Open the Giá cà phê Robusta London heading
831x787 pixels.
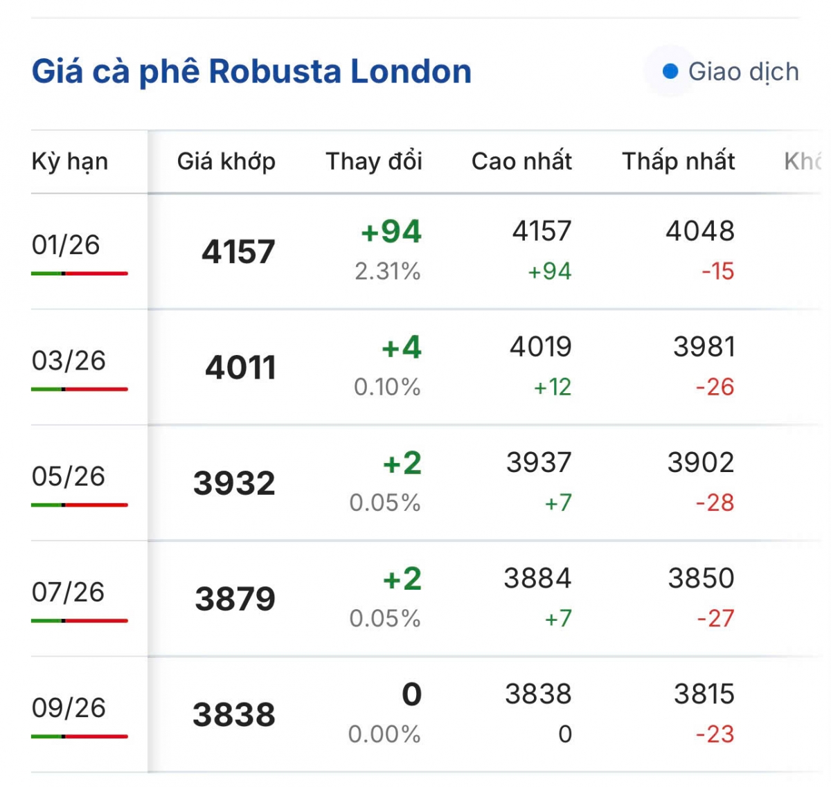click(251, 71)
